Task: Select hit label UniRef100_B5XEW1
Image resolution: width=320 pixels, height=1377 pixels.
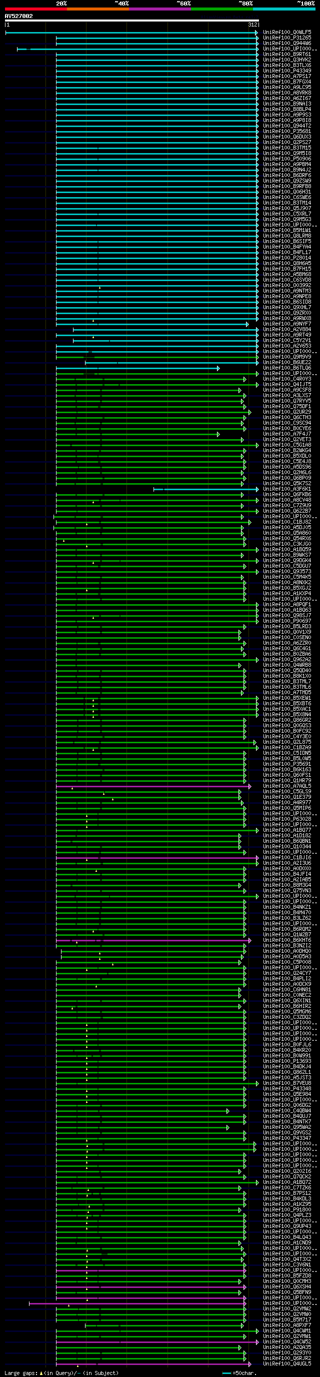Action: (287, 698)
